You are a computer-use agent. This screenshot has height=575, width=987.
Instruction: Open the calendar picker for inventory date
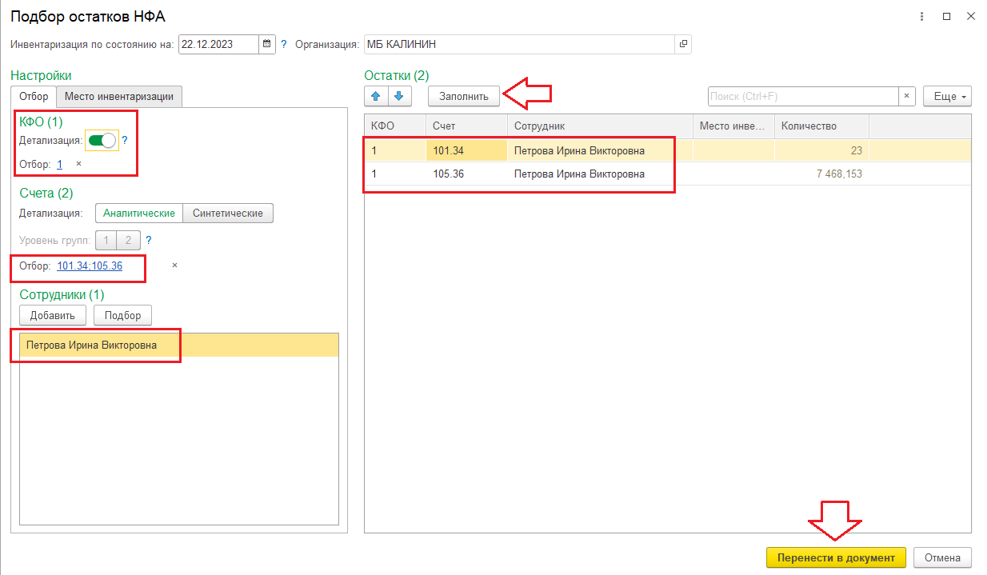pyautogui.click(x=267, y=45)
